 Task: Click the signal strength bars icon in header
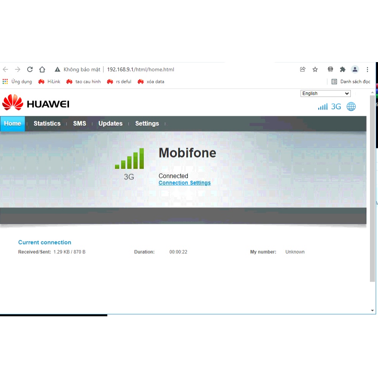[x=323, y=107]
